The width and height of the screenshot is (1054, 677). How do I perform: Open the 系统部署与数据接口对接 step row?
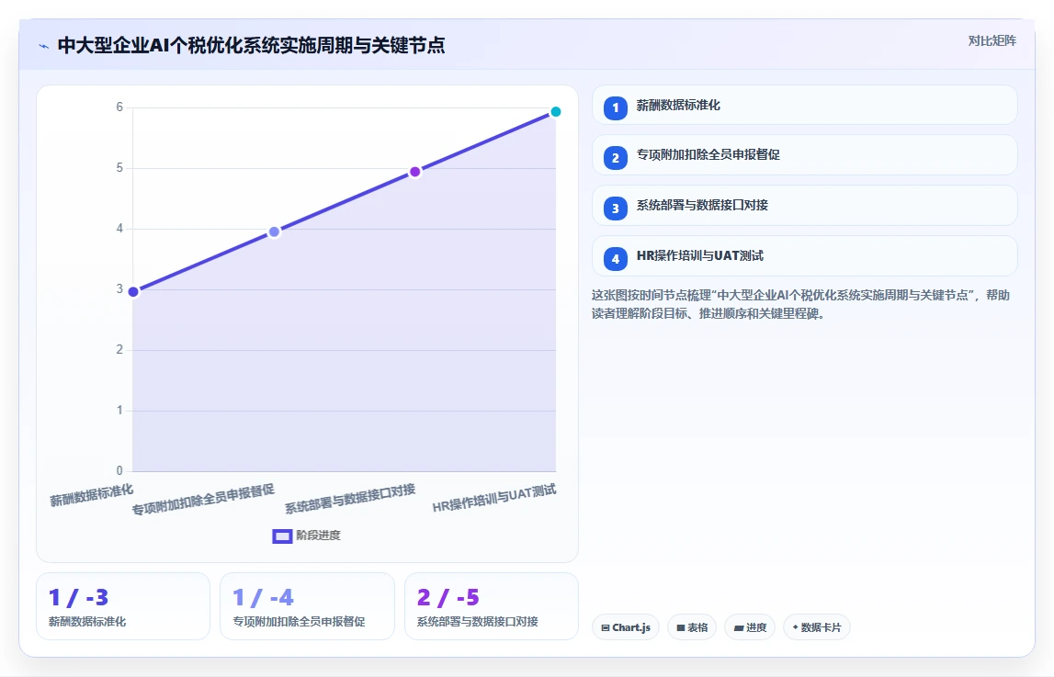805,206
